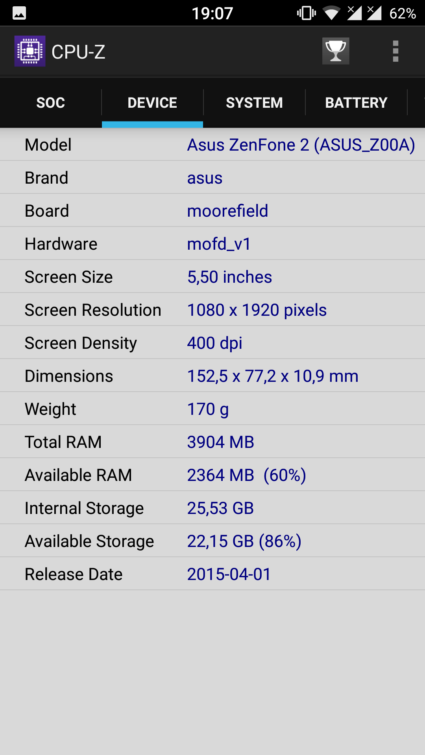Image resolution: width=425 pixels, height=755 pixels.
Task: Select the DEVICE tab
Action: pos(152,103)
